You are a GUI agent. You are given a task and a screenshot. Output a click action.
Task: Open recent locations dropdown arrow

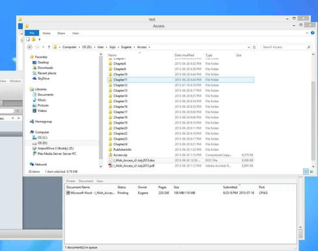(x=43, y=47)
